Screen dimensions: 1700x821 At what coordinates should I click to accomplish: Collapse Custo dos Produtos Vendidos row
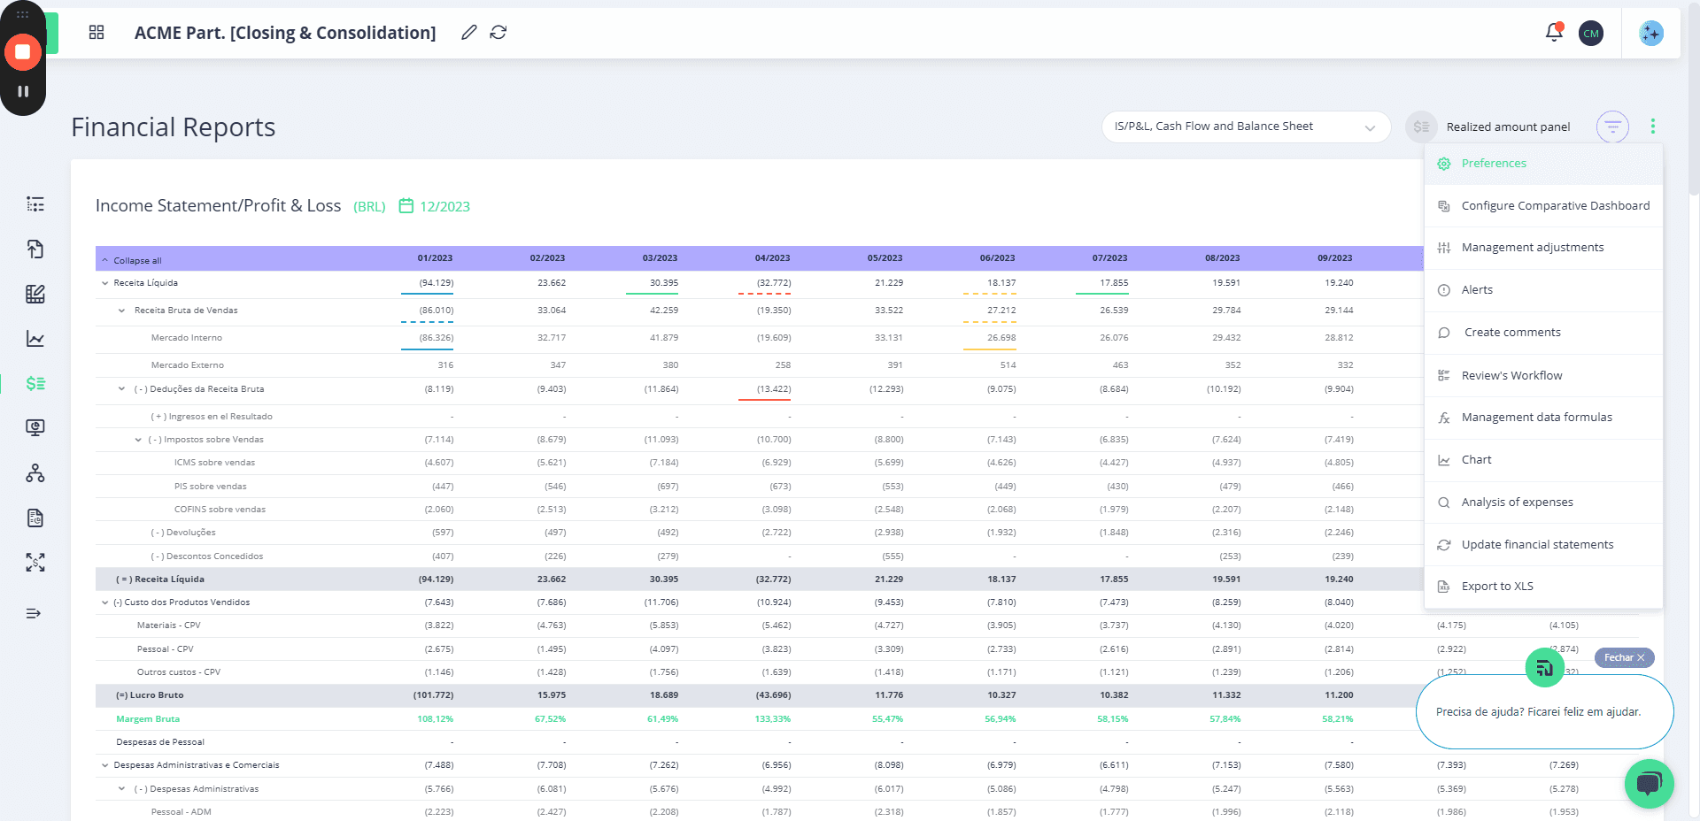pos(105,602)
